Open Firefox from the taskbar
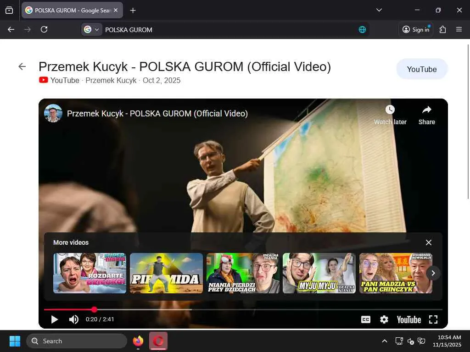 (138, 341)
